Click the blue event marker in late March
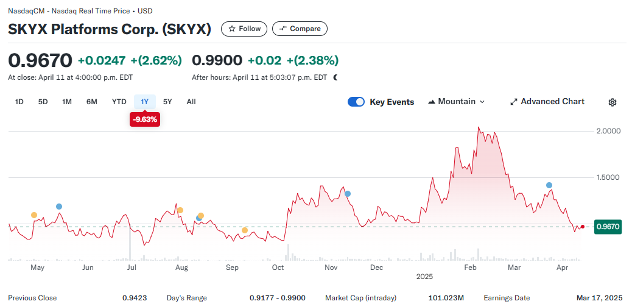This screenshot has width=632, height=304. 549,185
